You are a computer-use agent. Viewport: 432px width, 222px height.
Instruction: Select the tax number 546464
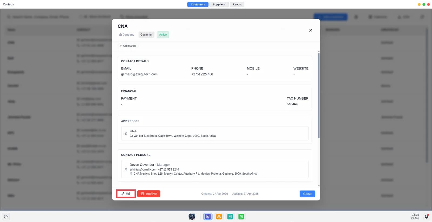292,104
